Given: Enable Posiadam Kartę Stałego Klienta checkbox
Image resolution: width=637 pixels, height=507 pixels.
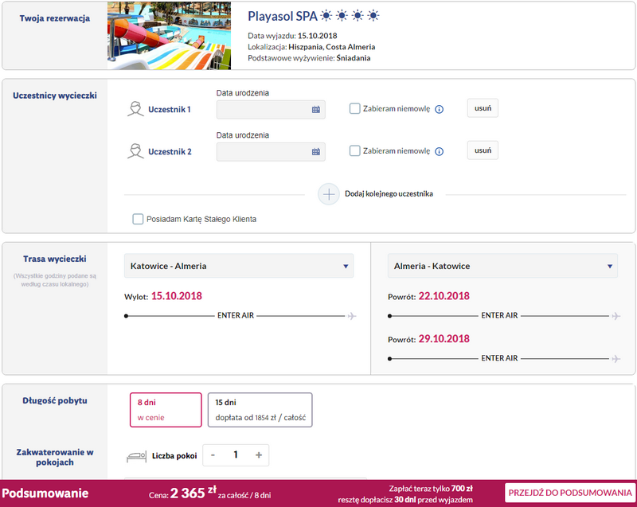Looking at the screenshot, I should coord(138,219).
